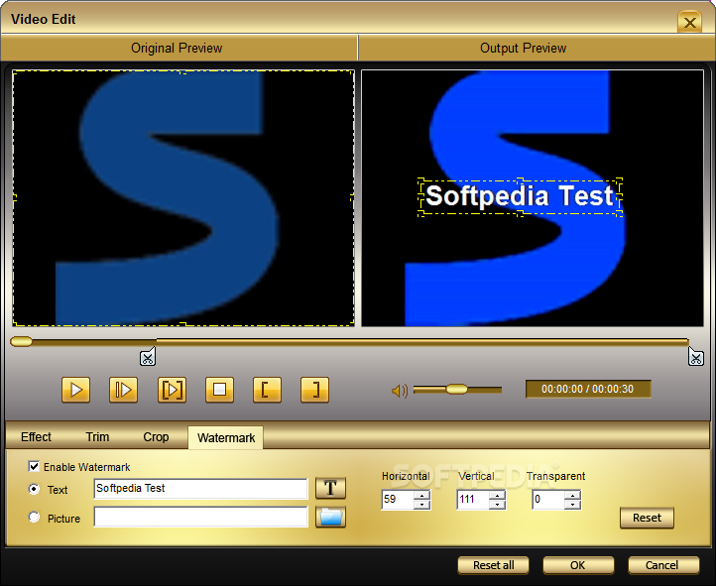Screen dimensions: 716x586
Task: Click the Transparent value field
Action: tap(547, 500)
